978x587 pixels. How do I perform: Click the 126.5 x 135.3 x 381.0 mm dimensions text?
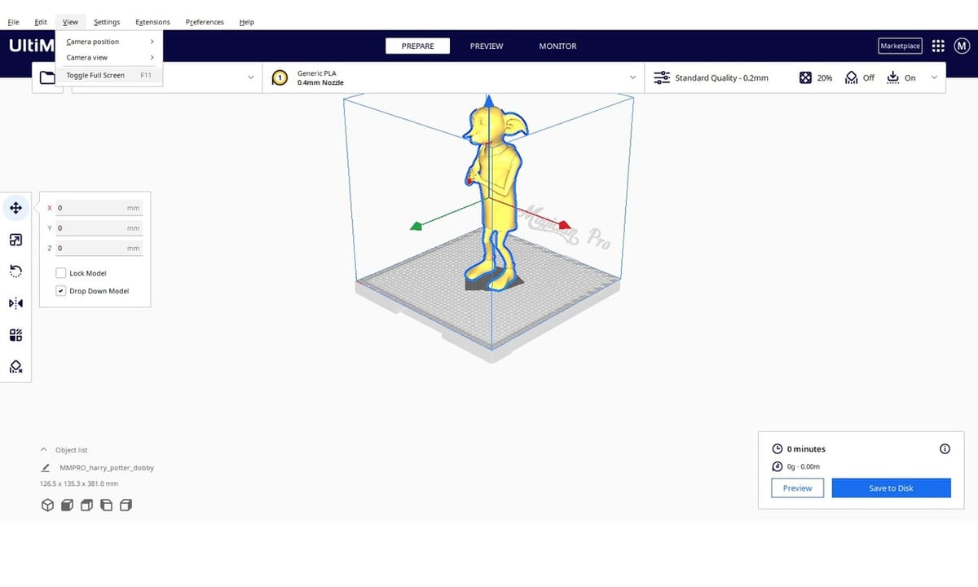pyautogui.click(x=79, y=483)
